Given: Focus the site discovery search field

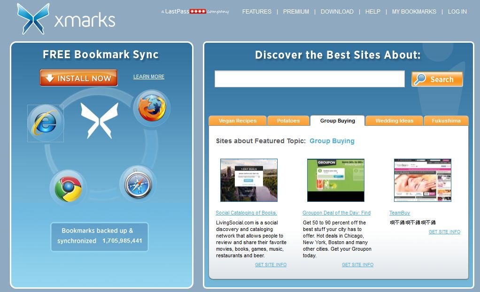Looking at the screenshot, I should point(310,79).
